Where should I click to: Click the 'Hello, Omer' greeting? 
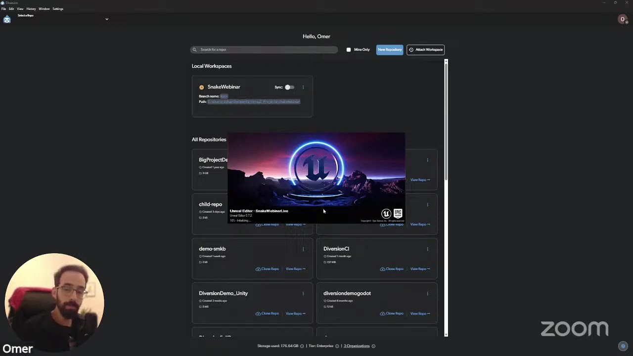pyautogui.click(x=316, y=37)
